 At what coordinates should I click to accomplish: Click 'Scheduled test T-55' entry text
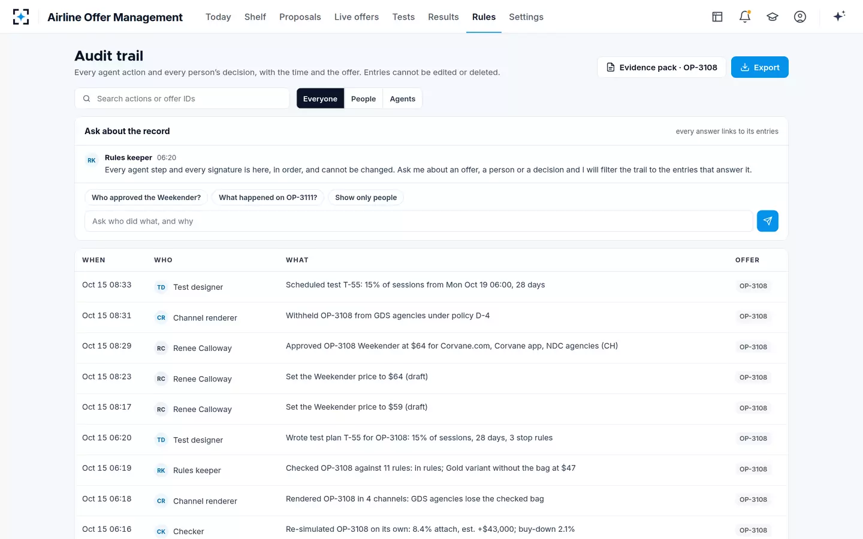415,285
